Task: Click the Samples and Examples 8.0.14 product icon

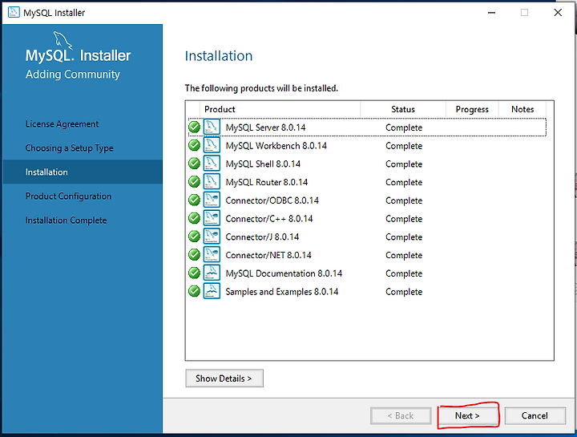Action: tap(212, 291)
